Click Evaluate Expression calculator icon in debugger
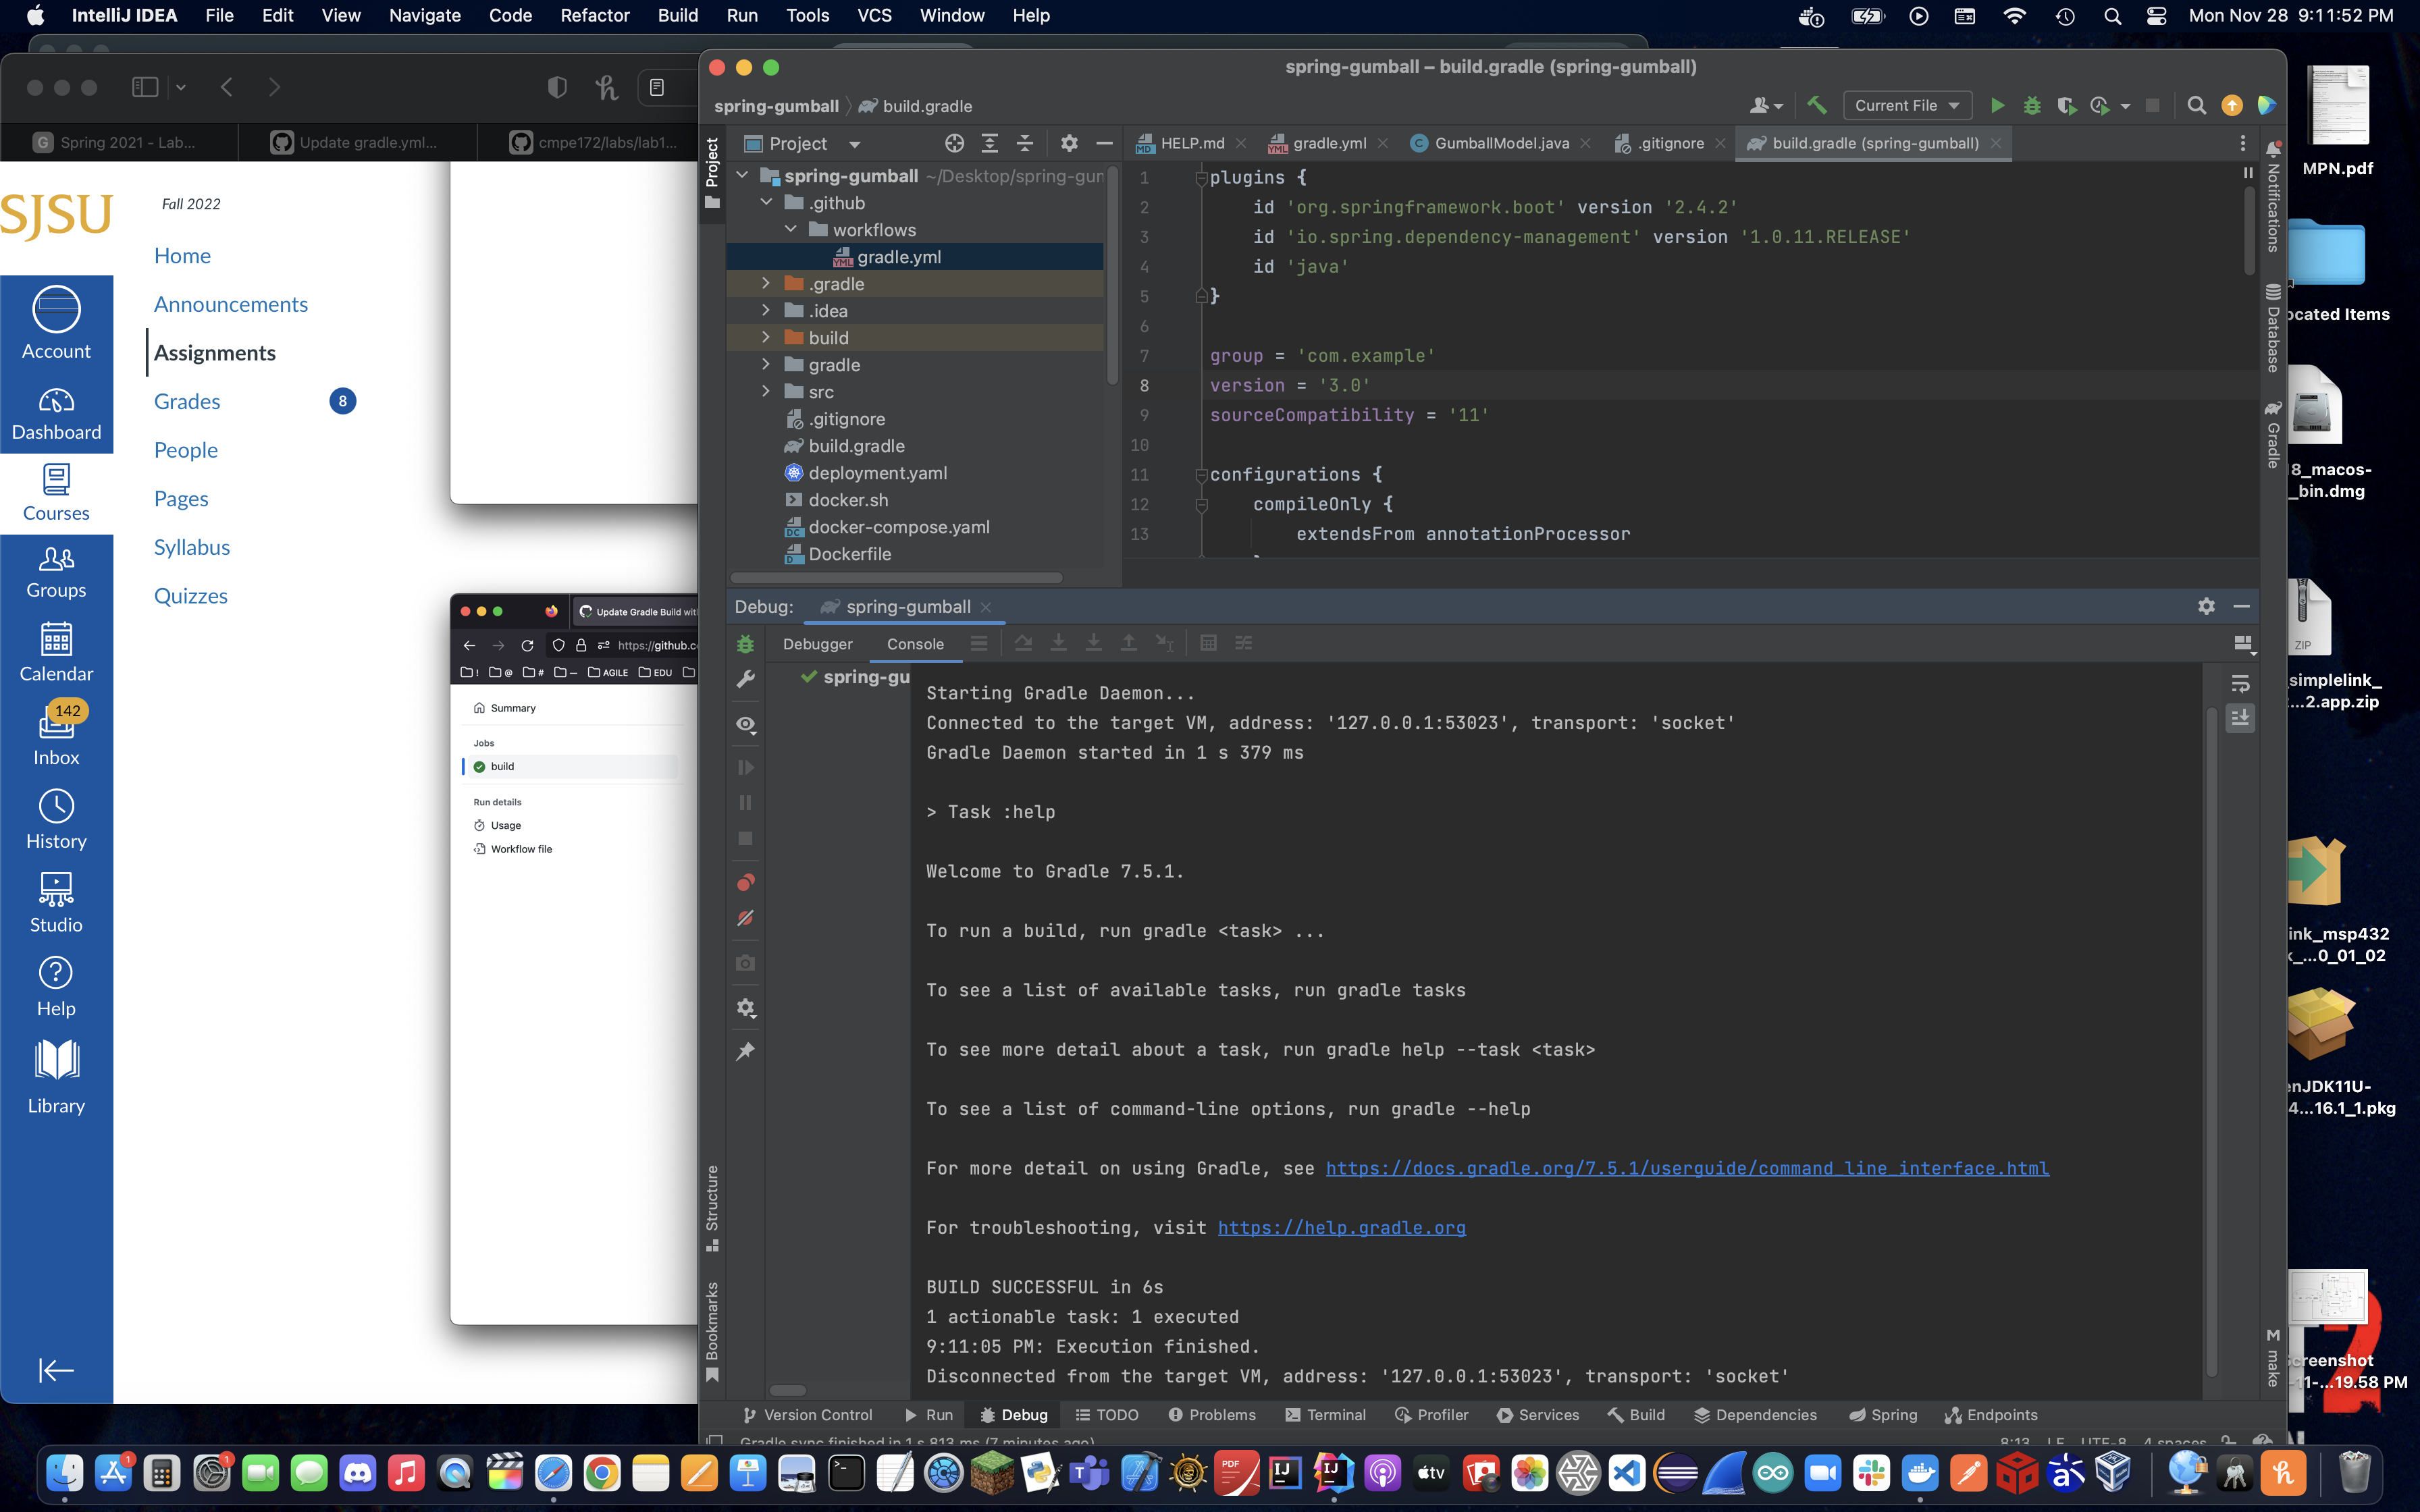The height and width of the screenshot is (1512, 2420). pos(1208,643)
